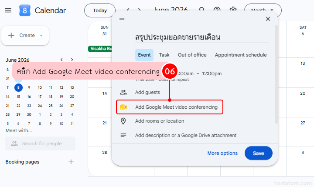Switch to Appointment schedule tab
Image resolution: width=314 pixels, height=187 pixels.
click(x=241, y=55)
